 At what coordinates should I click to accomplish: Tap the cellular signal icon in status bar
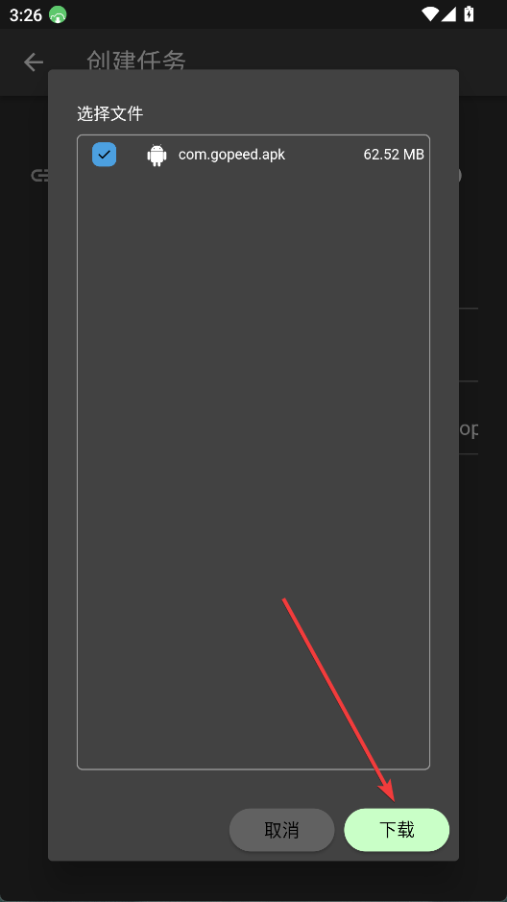(448, 14)
